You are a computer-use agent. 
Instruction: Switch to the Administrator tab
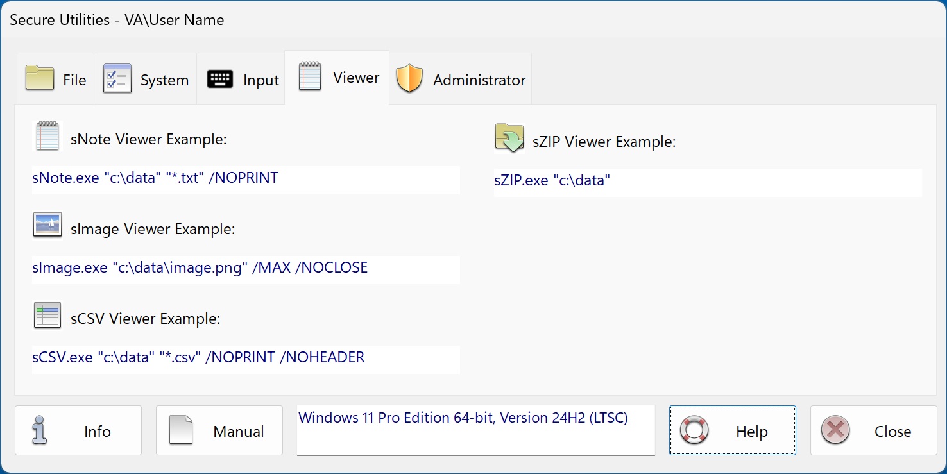click(x=460, y=79)
